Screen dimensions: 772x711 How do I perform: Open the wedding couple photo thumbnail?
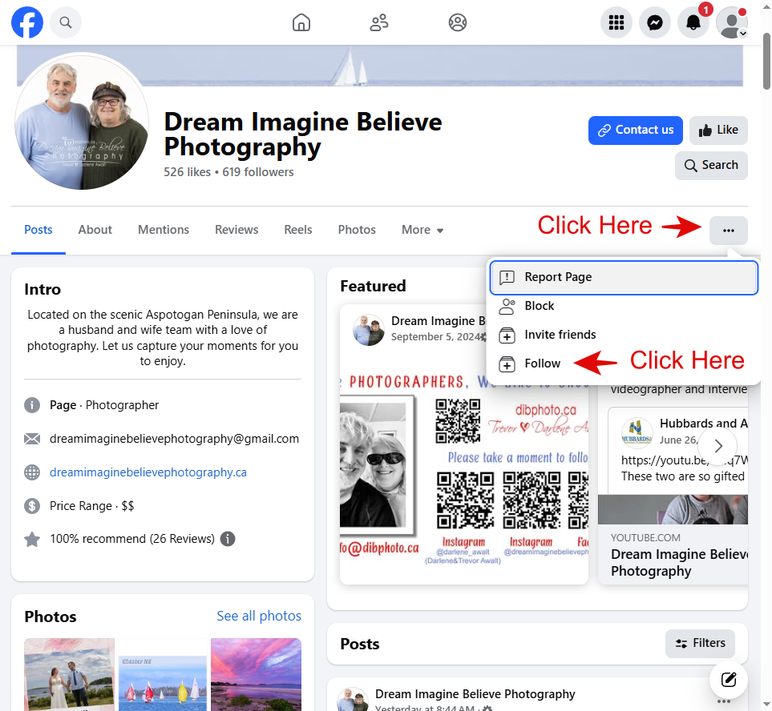coord(68,674)
